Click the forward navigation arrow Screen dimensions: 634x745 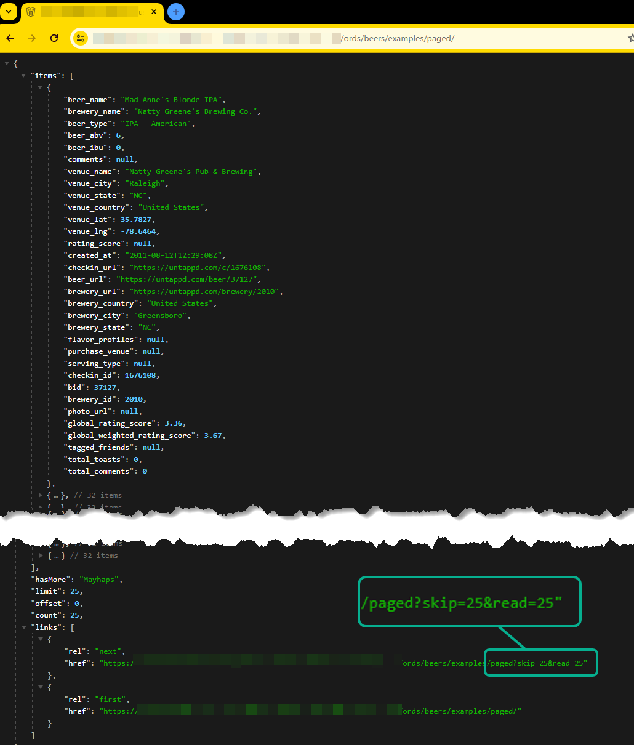(32, 38)
